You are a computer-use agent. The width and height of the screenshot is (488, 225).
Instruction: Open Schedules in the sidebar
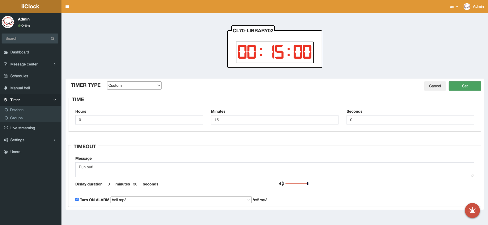(x=19, y=76)
